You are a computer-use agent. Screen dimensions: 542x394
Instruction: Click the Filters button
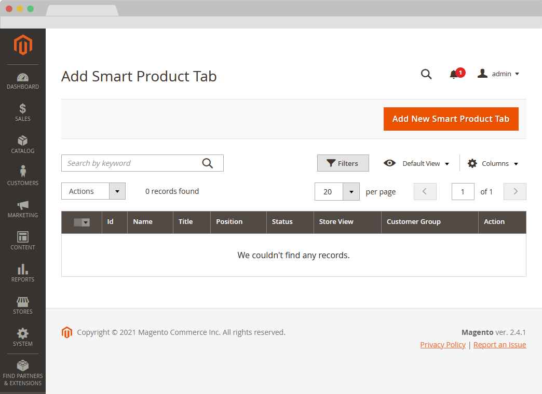343,163
